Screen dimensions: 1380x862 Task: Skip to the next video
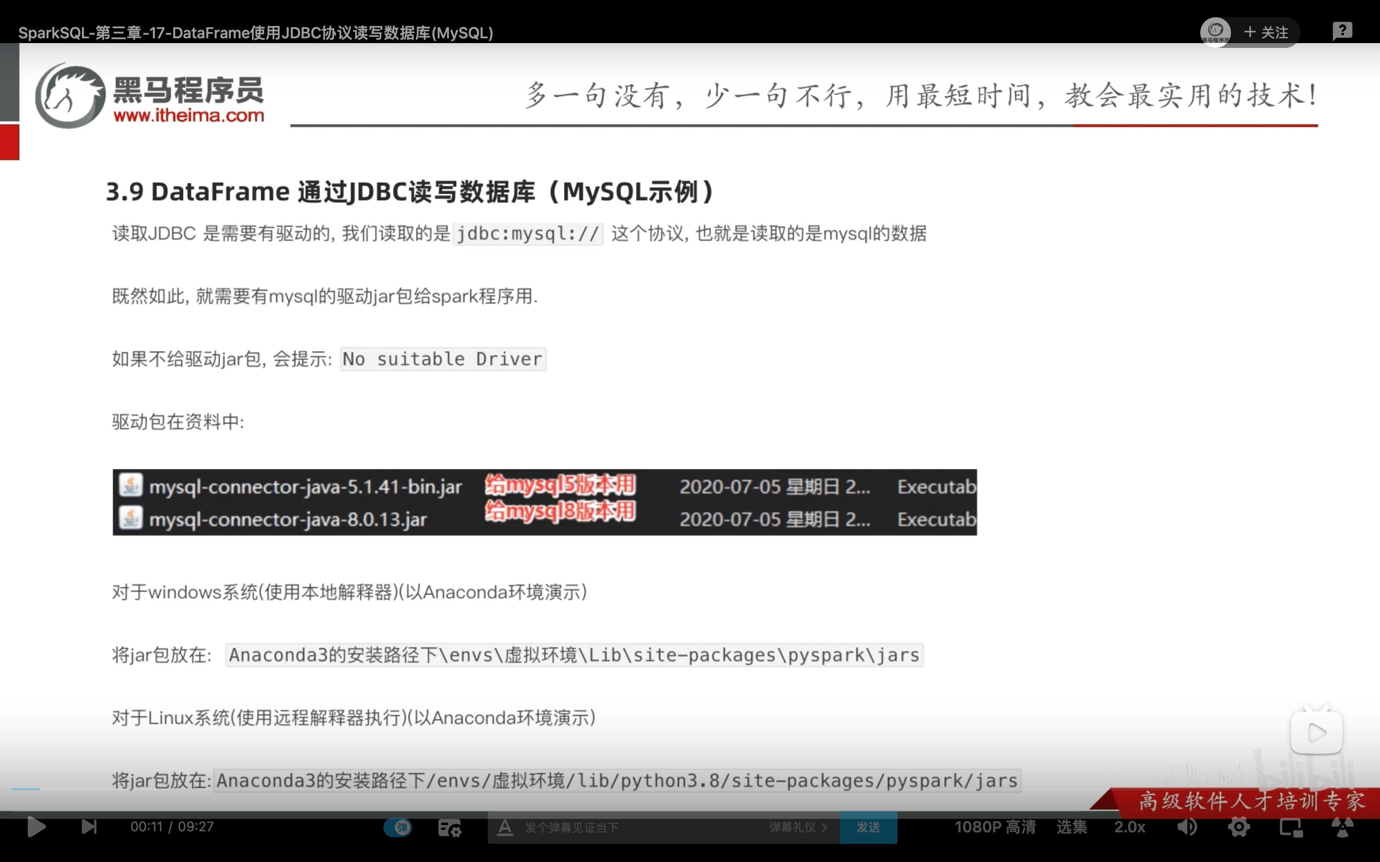pos(90,827)
